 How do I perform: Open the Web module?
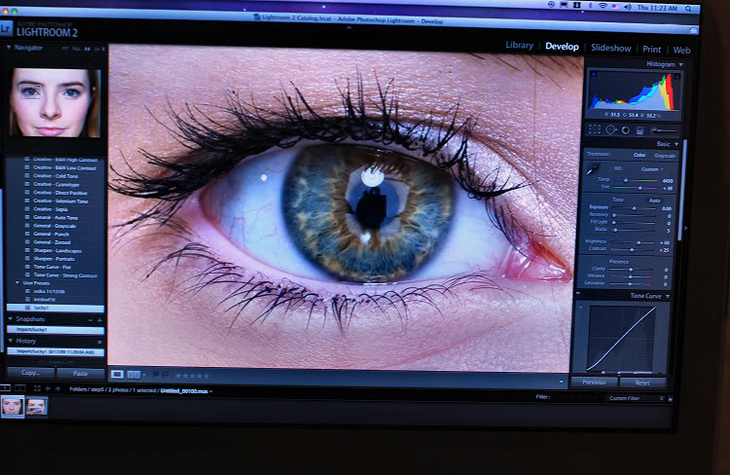681,51
